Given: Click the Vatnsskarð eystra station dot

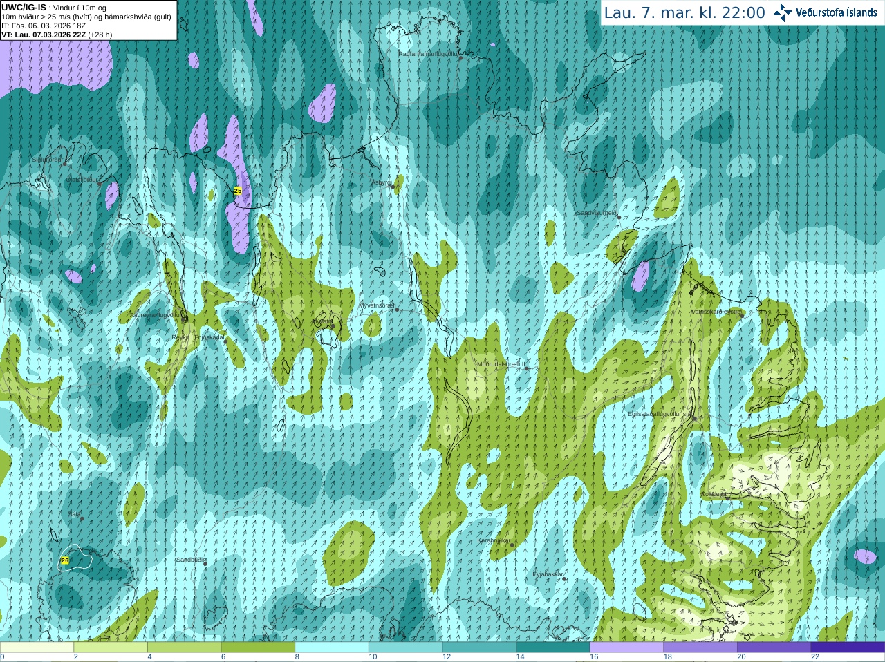Looking at the screenshot, I should pyautogui.click(x=743, y=315).
